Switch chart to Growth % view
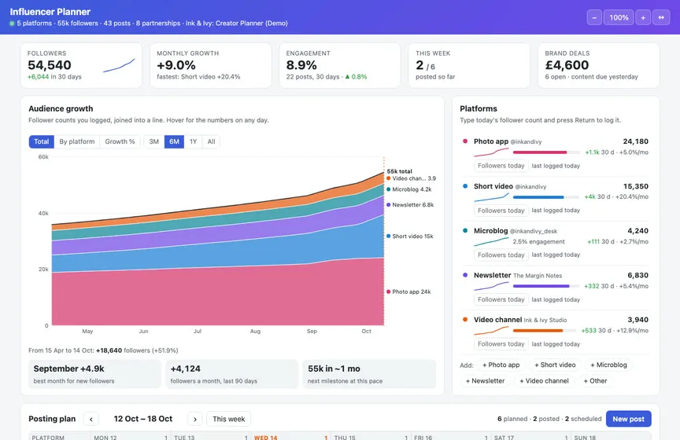This screenshot has height=440, width=680. tap(120, 141)
